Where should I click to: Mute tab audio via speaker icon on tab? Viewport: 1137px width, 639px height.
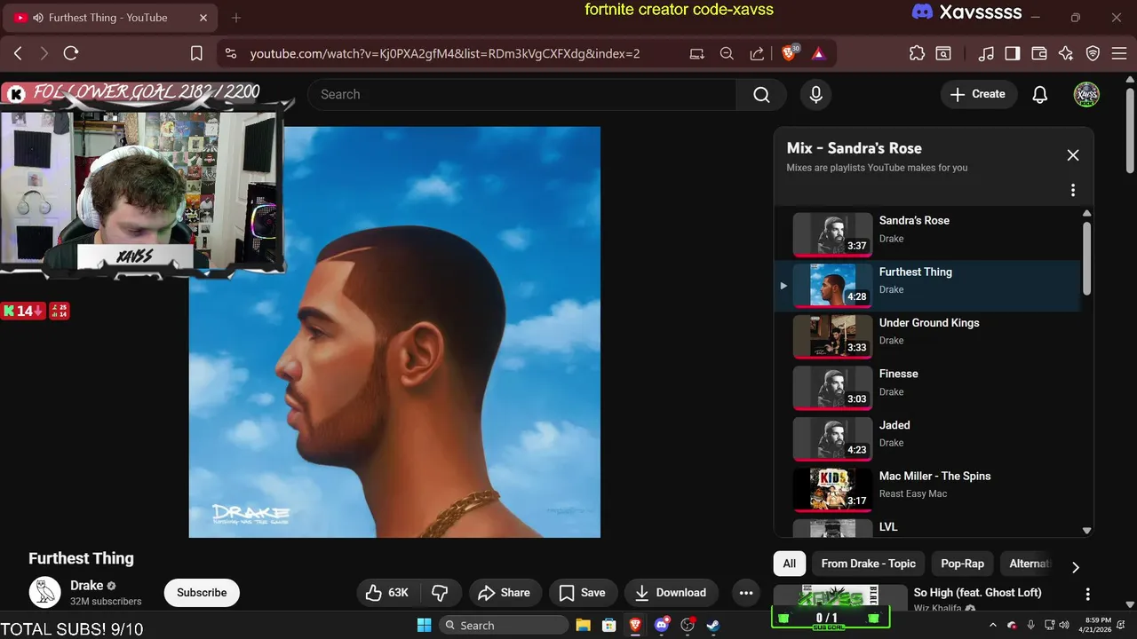38,18
